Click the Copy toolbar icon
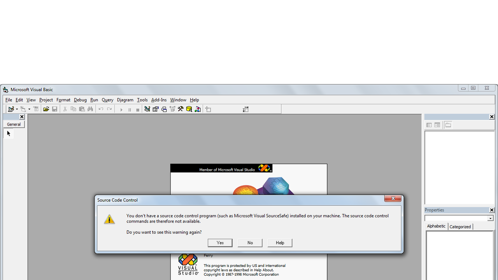Screen dimensions: 498x280 click(x=74, y=109)
